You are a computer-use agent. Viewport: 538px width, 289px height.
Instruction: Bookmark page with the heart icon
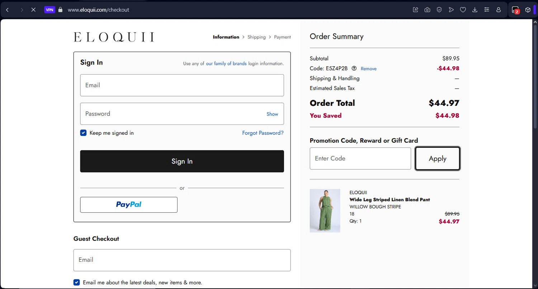coord(463,10)
